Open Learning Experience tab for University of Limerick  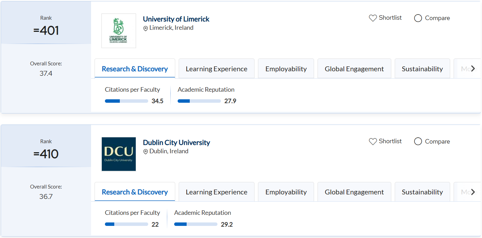click(x=216, y=69)
